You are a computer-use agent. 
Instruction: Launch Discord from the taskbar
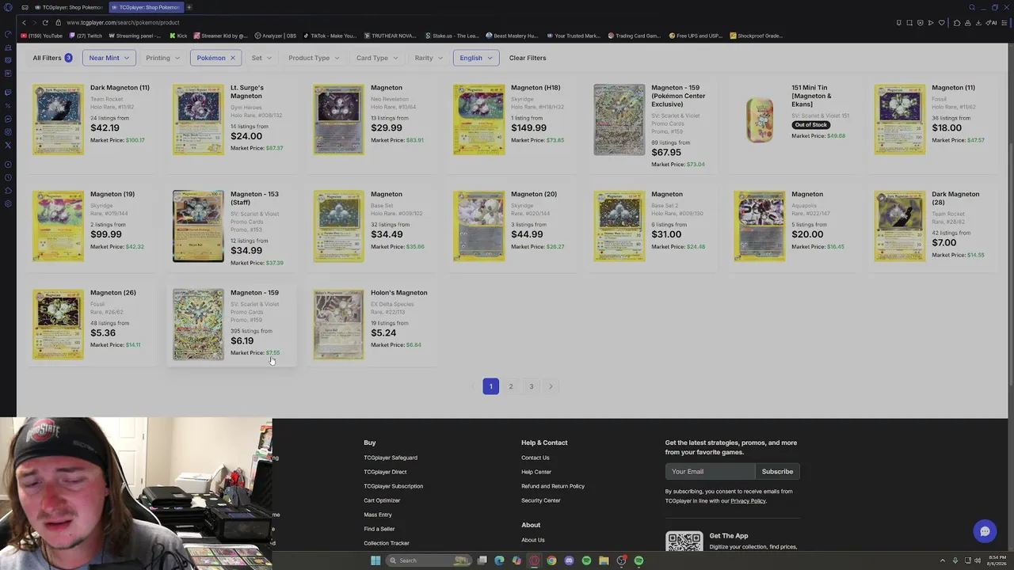click(569, 560)
